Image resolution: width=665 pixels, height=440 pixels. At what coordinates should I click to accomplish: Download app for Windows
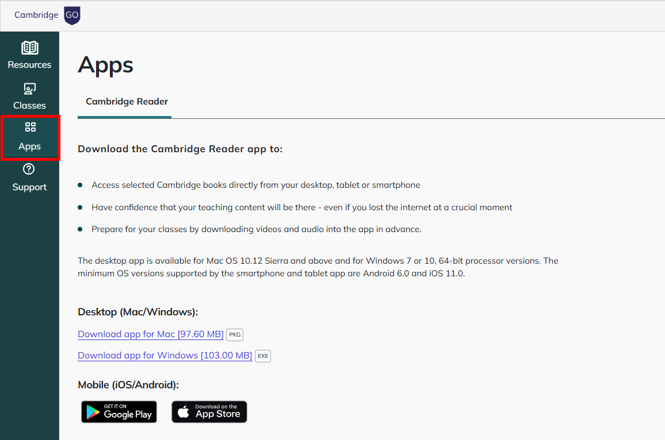click(x=165, y=355)
